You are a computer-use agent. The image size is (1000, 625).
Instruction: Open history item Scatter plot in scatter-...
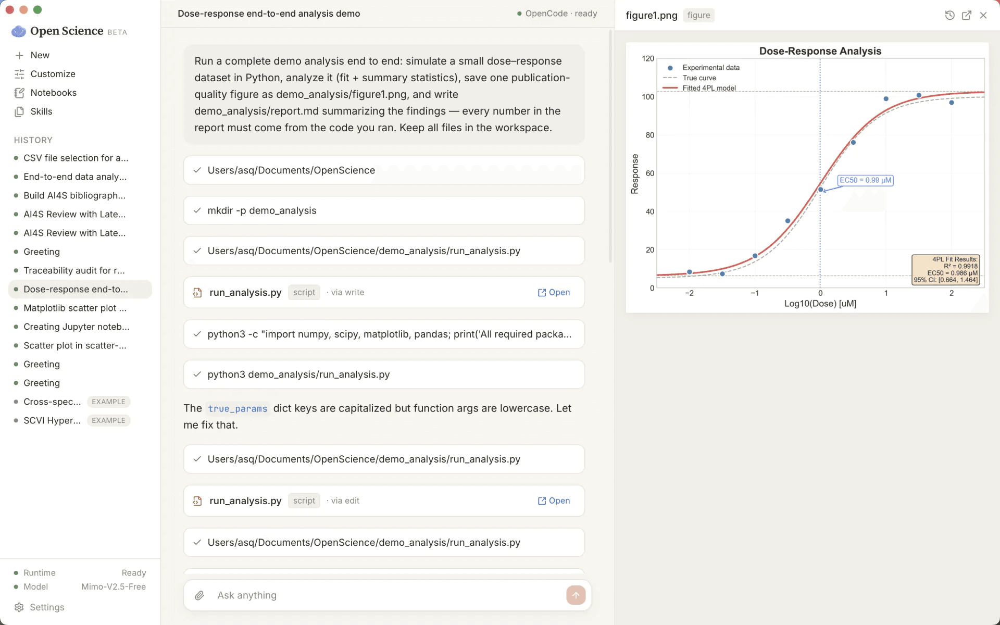click(x=80, y=345)
